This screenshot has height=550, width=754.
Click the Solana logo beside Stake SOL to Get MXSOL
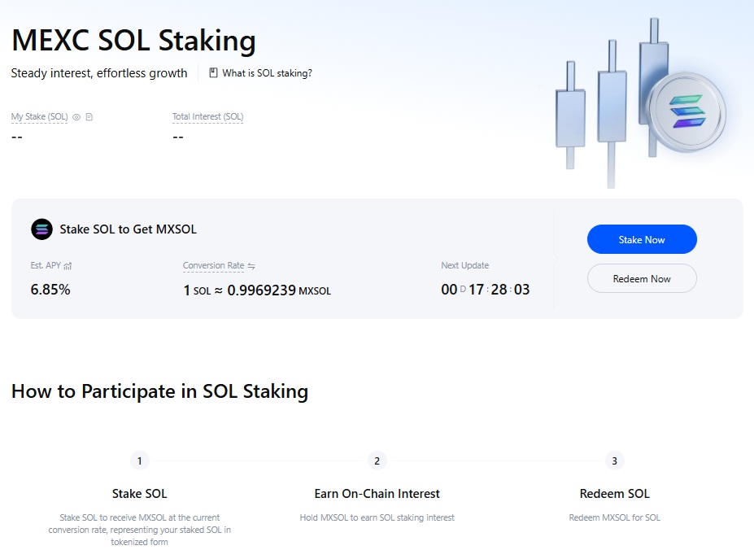tap(41, 229)
